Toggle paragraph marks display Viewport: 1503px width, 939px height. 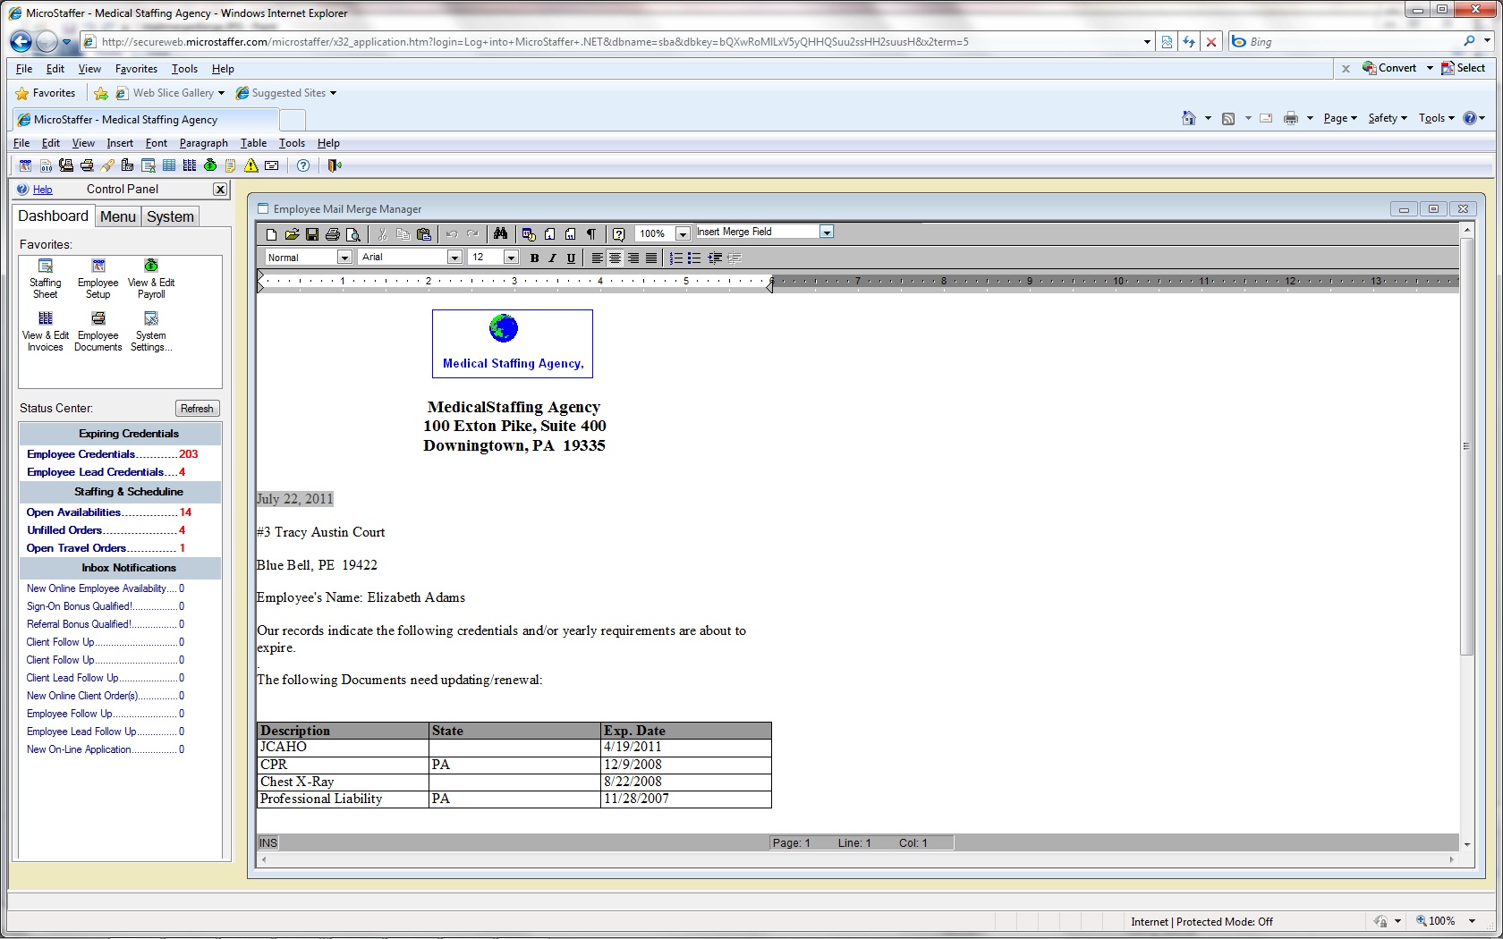591,234
